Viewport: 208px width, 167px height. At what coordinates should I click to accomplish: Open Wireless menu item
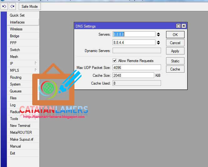[x=23, y=29]
